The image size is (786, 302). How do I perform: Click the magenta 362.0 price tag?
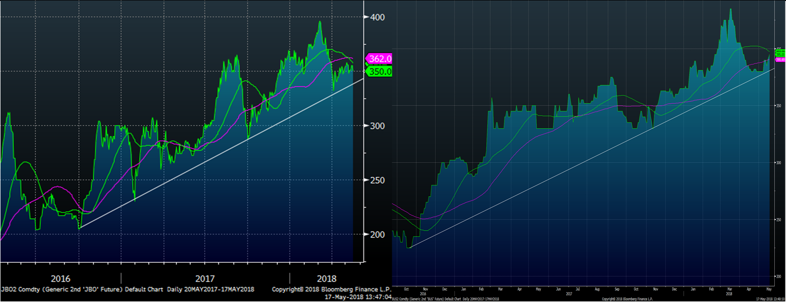point(380,59)
